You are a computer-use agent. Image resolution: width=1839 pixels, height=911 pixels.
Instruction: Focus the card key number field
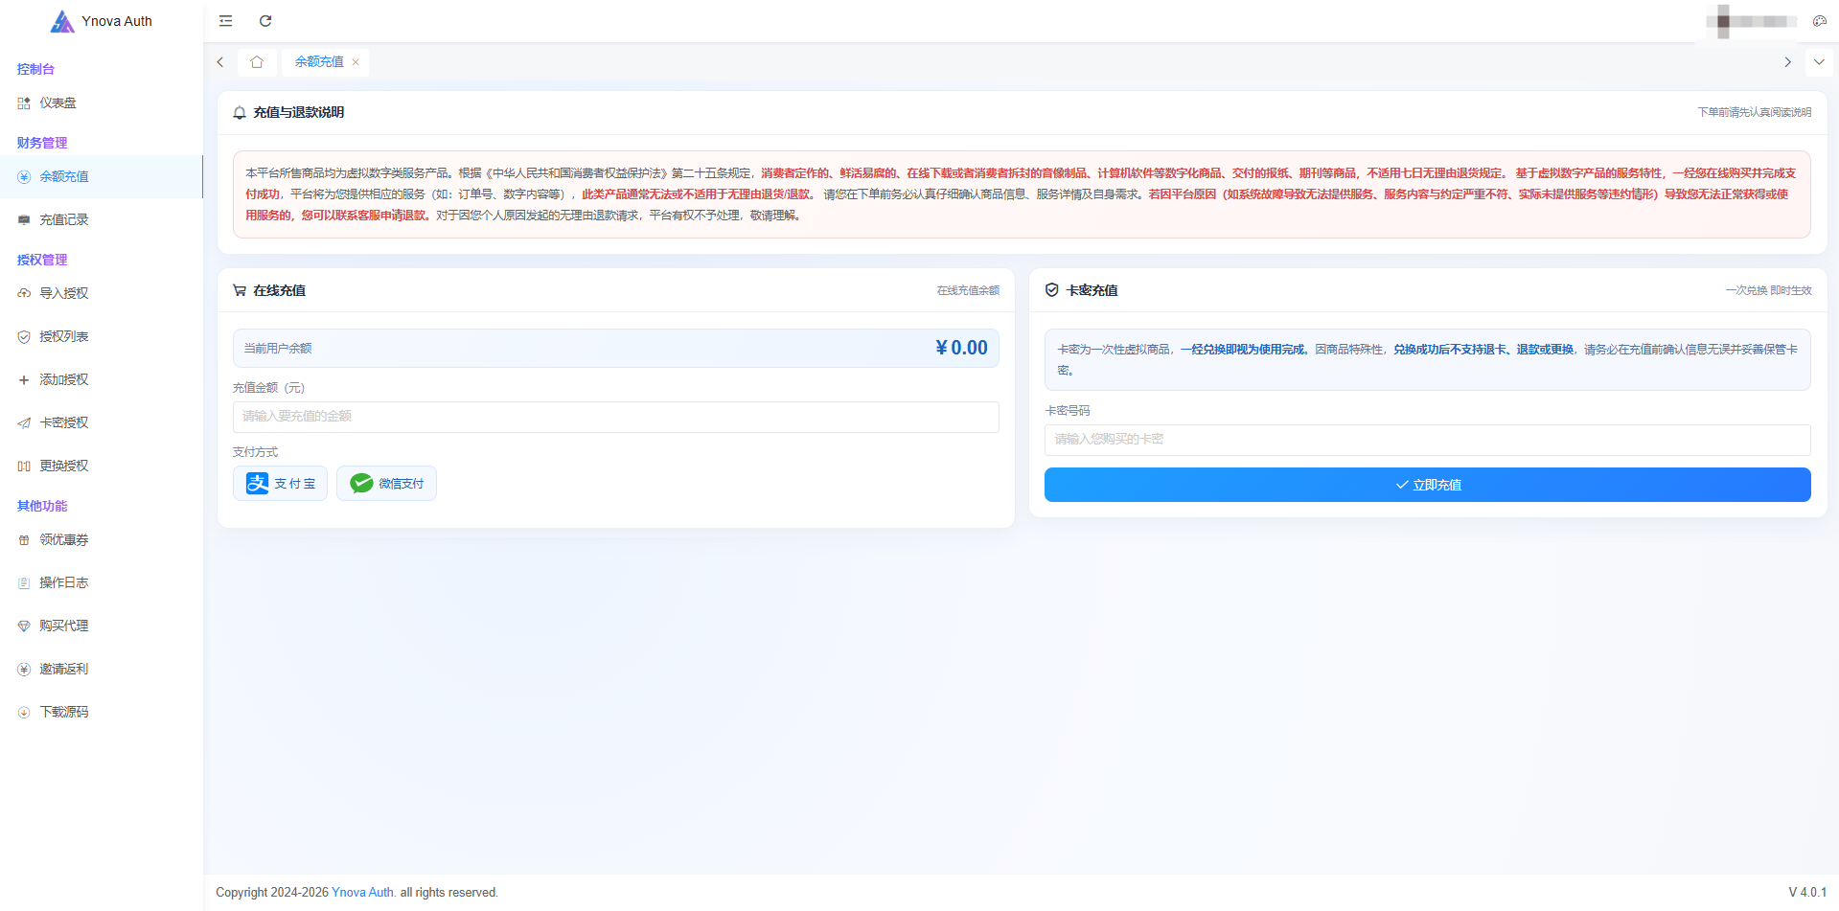pos(1427,440)
